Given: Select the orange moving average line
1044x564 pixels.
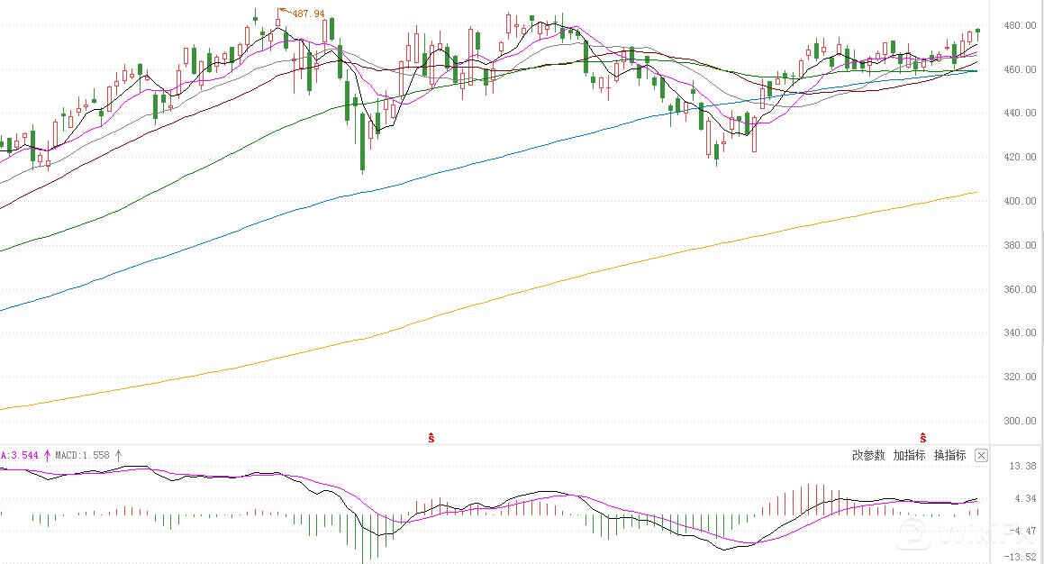Looking at the screenshot, I should click(540, 287).
